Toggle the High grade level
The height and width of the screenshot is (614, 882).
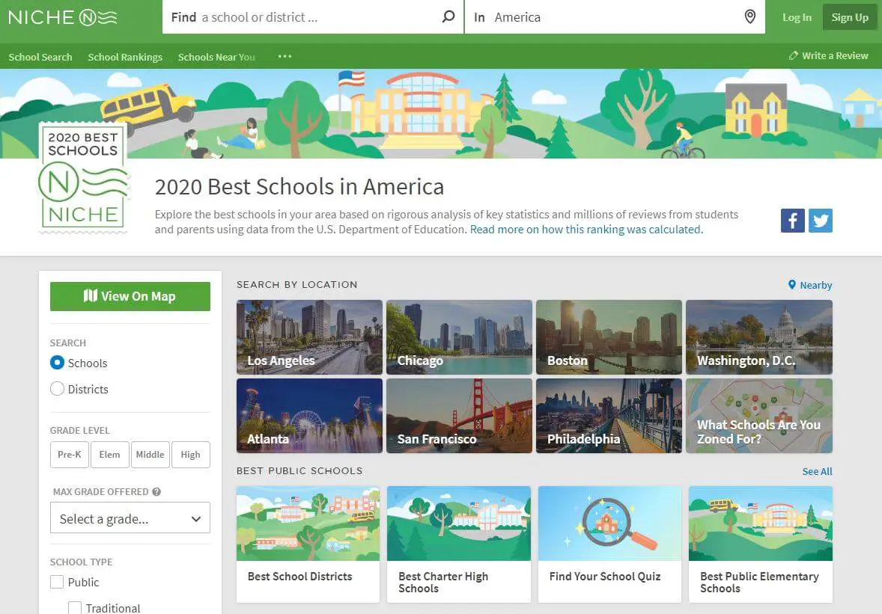(191, 455)
